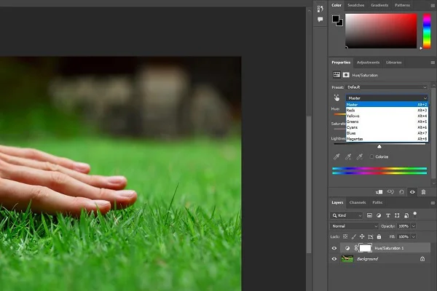Switch to the Channels tab
Image resolution: width=437 pixels, height=291 pixels.
(x=358, y=202)
